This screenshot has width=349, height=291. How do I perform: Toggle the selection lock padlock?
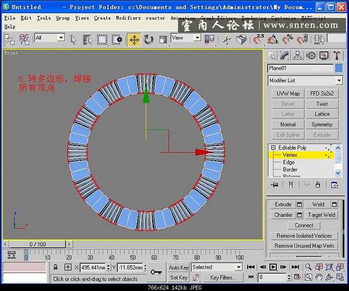55,267
